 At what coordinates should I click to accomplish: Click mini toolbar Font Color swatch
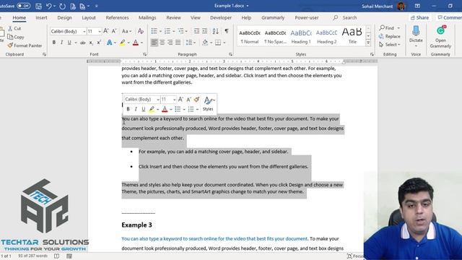point(165,109)
